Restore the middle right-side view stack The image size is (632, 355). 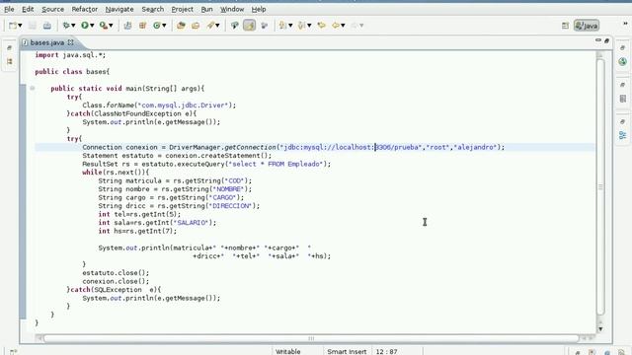[623, 85]
